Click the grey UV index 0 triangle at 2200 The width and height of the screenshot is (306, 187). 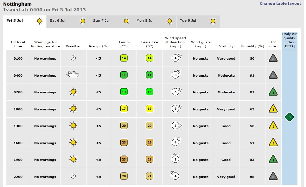273,176
